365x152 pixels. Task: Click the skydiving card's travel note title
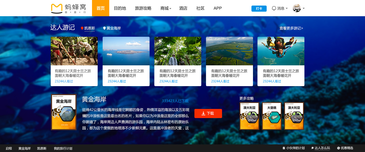281,73
